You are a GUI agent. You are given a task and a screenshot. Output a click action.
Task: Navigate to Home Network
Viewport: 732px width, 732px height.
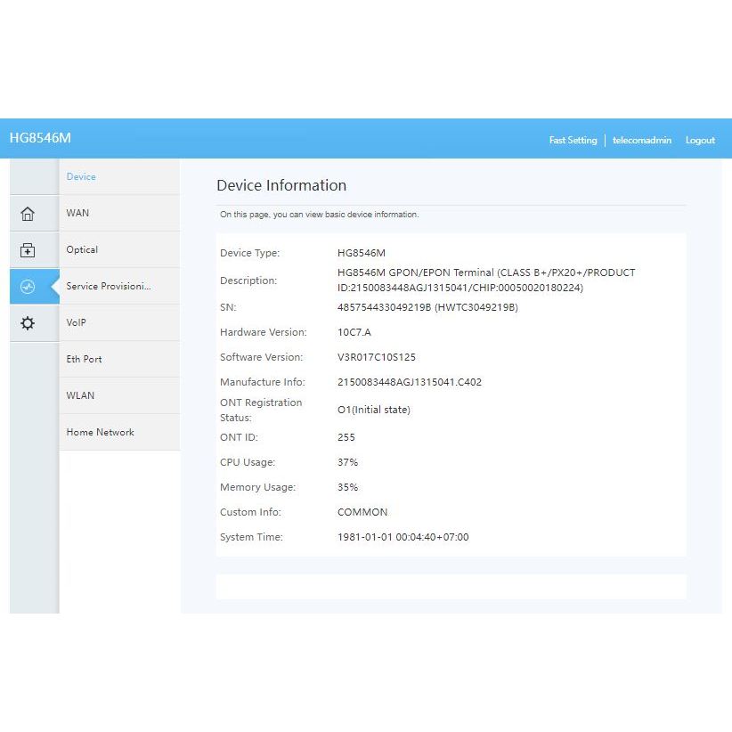click(x=100, y=433)
